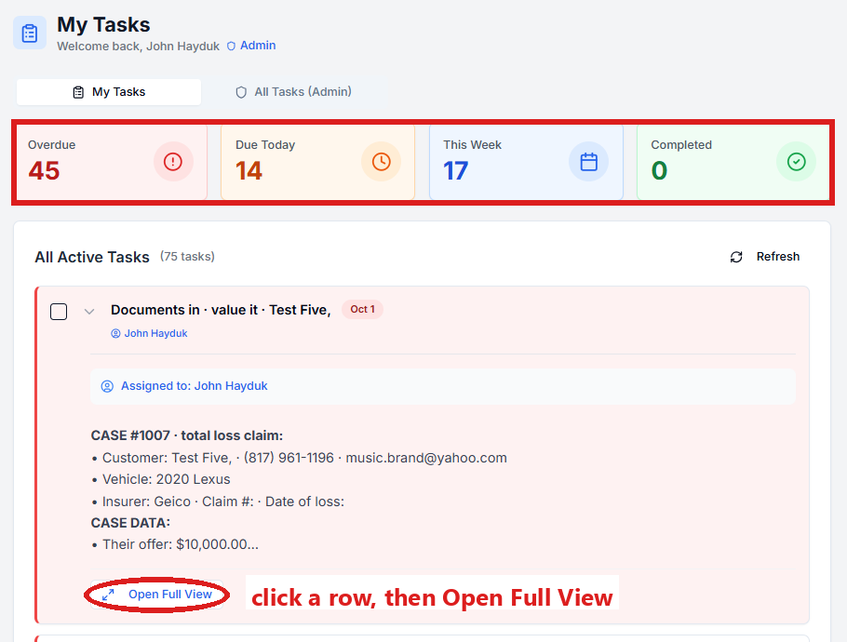
Task: Click the All Active Tasks heading
Action: [x=92, y=257]
